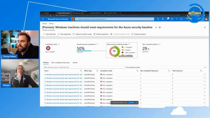Screen dimensions: 210x118
Task: Click Assign to another scope
Action: [x=82, y=34]
